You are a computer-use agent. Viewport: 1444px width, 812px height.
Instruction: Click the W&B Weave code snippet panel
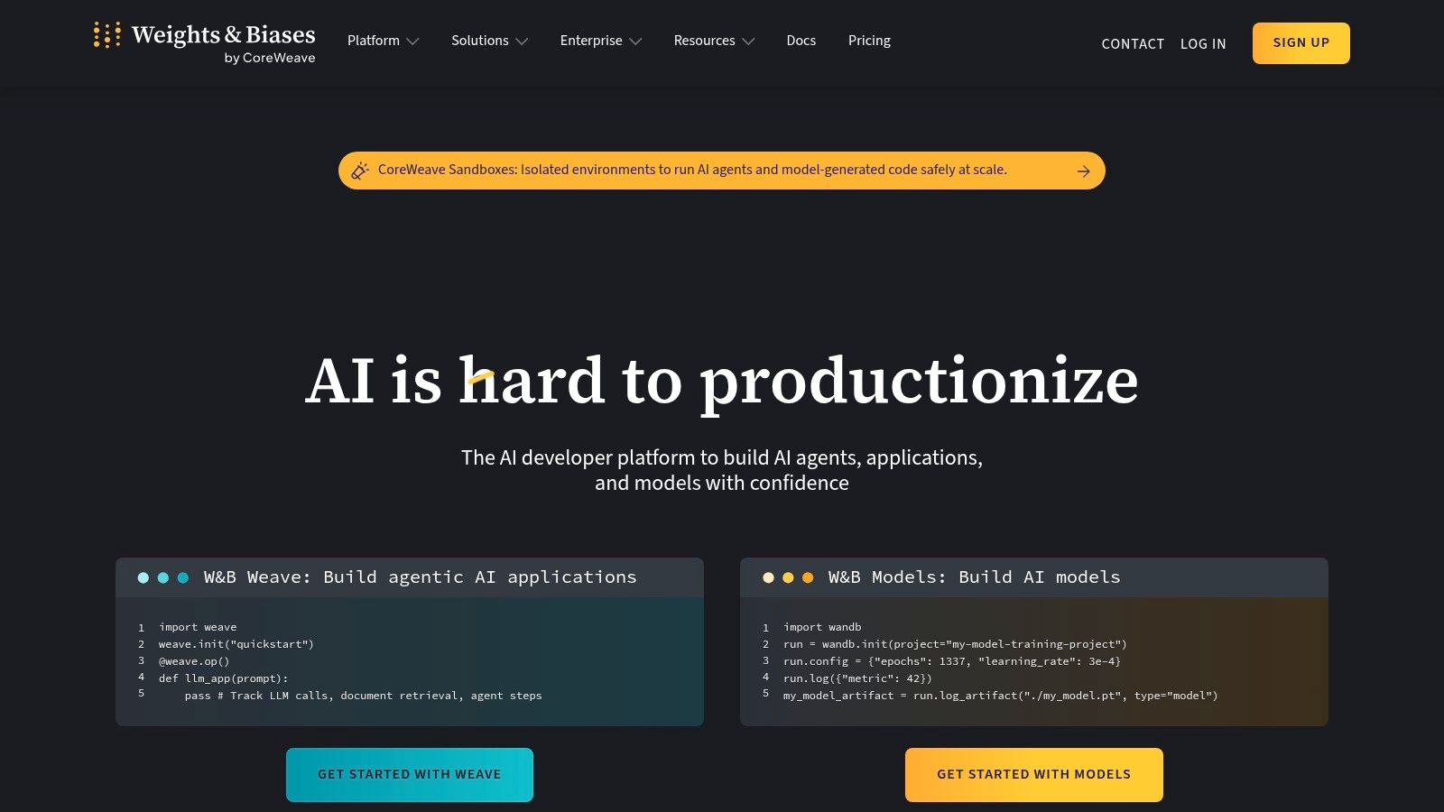pos(410,641)
